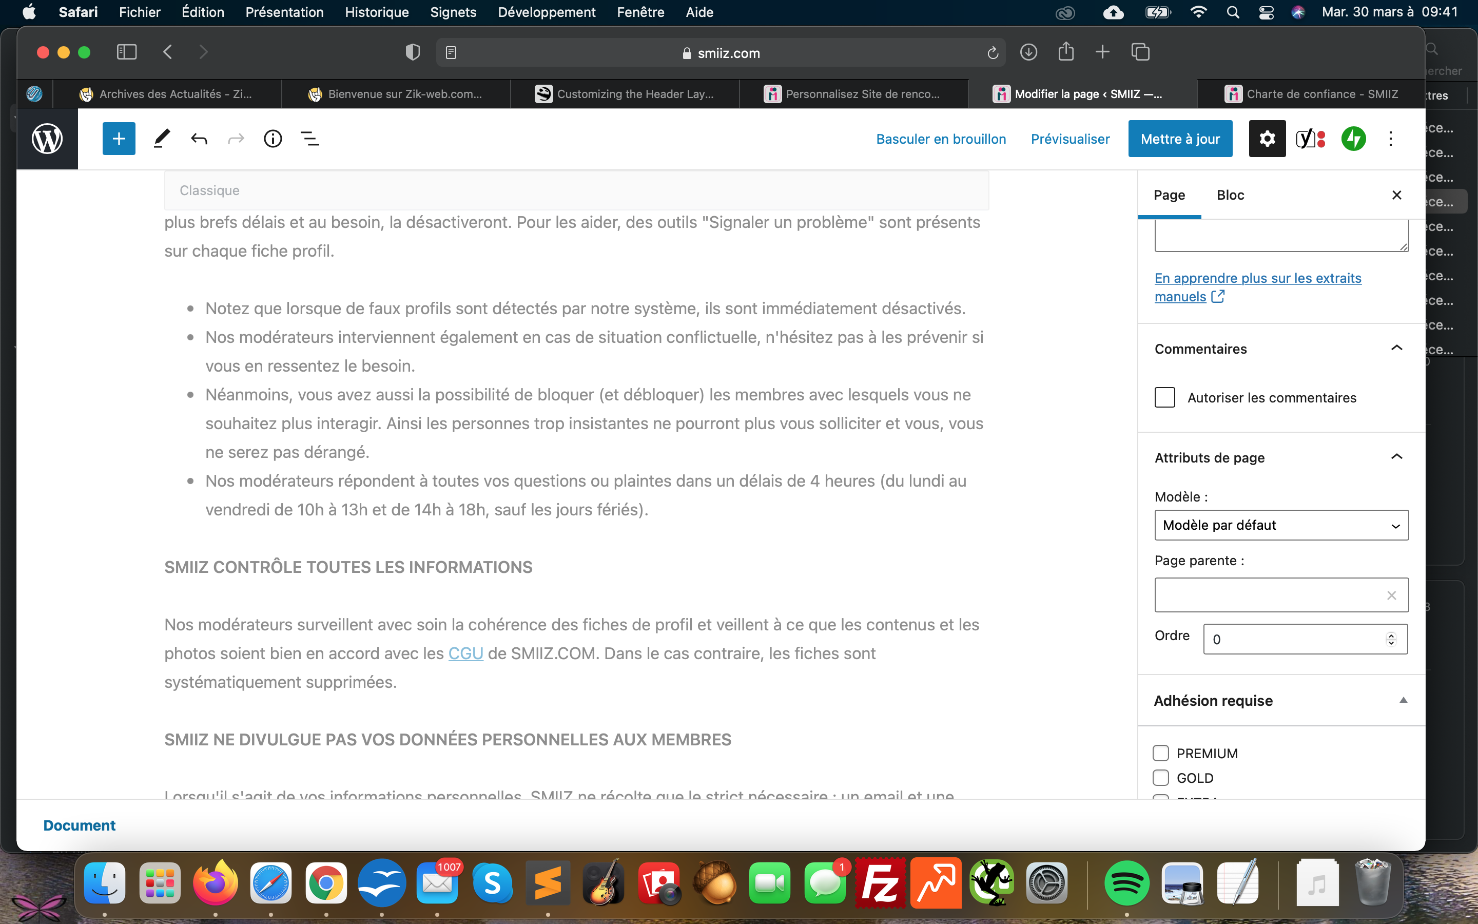Open the Yoast SEO panel icon
The height and width of the screenshot is (924, 1478).
(x=1311, y=139)
